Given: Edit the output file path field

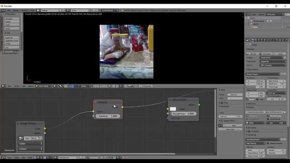Looking at the screenshot, I should tap(264, 112).
